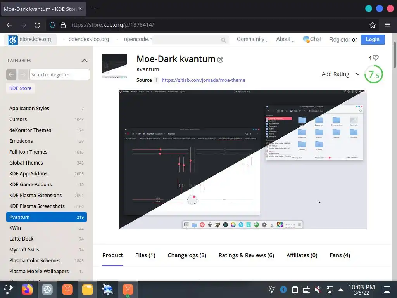Viewport: 397px width, 298px height.
Task: Open the Firefox icon in taskbar
Action: coord(27,289)
